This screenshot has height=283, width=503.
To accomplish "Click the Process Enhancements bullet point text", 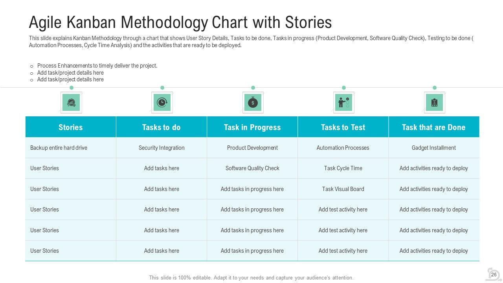I will coord(97,66).
